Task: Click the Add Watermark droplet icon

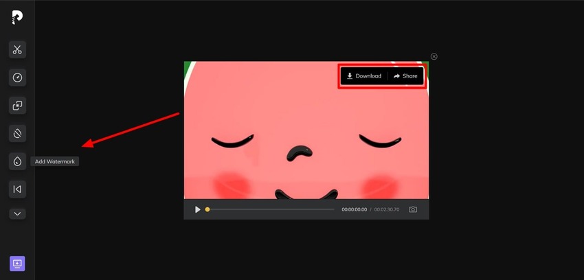Action: 18,161
